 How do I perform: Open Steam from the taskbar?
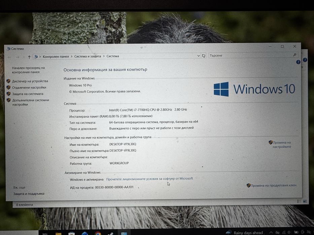[111, 233]
